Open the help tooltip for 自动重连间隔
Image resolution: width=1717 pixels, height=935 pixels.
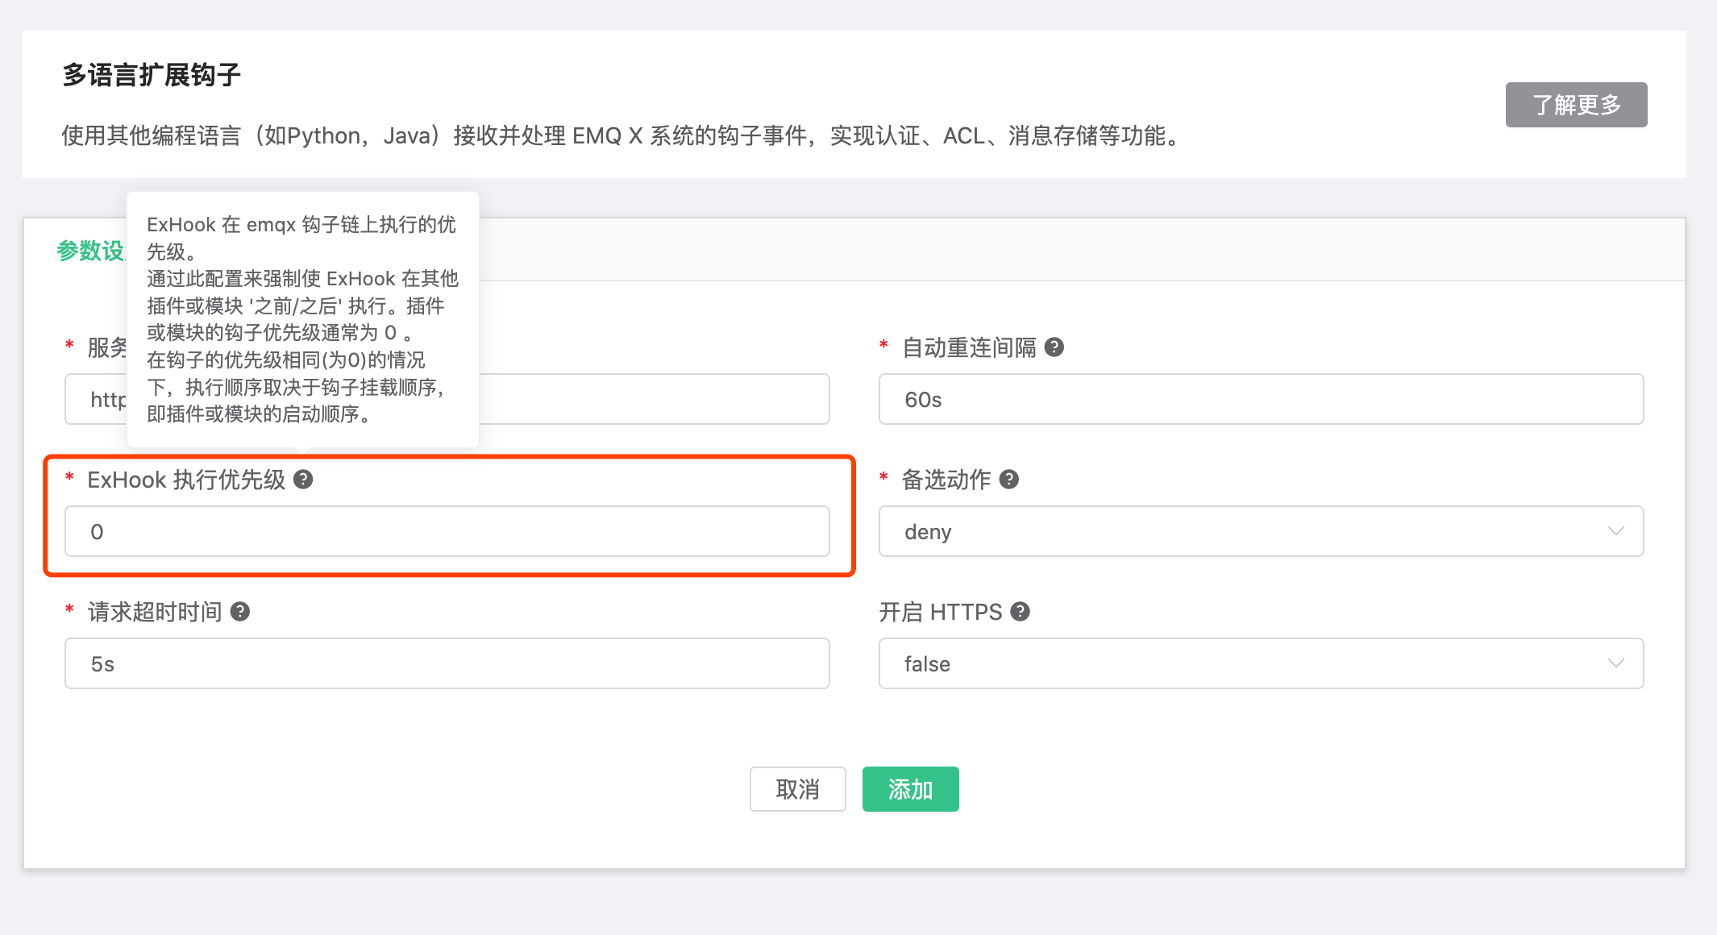[1054, 347]
